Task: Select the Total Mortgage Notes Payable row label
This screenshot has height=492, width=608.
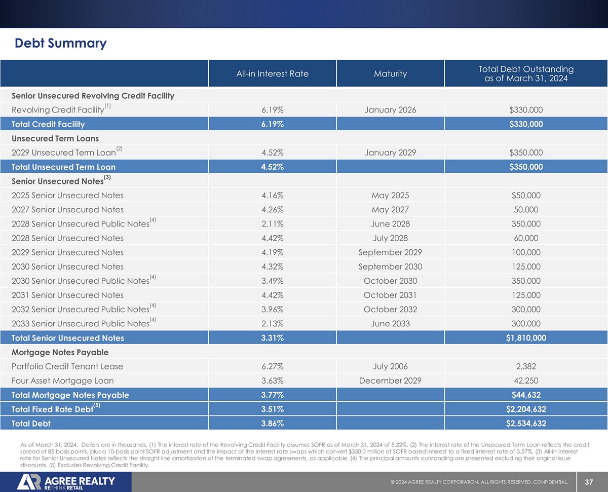Action: pos(70,395)
